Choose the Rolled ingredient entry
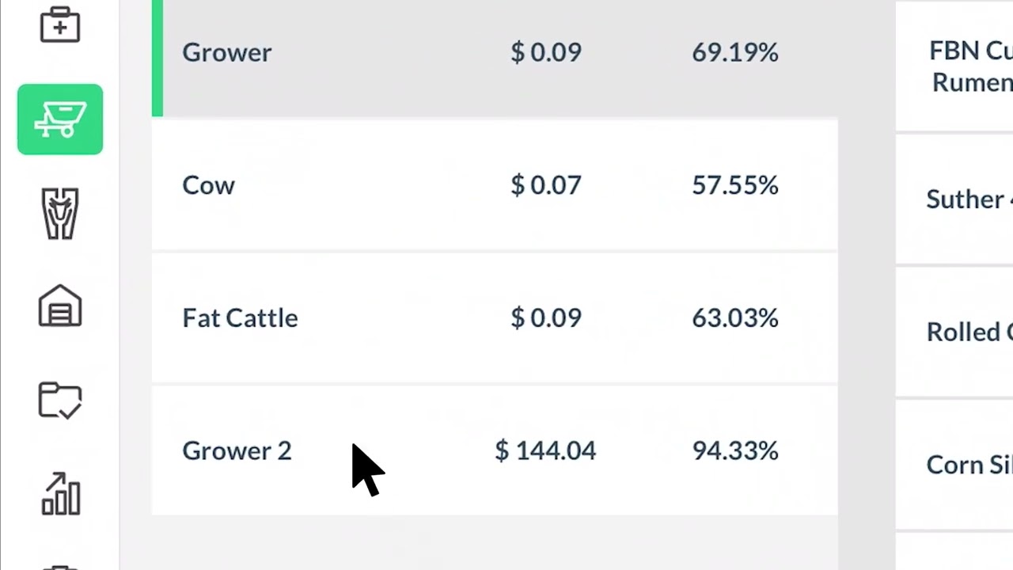This screenshot has width=1013, height=570. click(x=969, y=332)
